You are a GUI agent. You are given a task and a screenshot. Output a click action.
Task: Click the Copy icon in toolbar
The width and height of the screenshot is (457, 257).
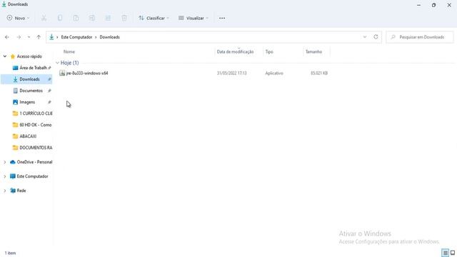60,18
